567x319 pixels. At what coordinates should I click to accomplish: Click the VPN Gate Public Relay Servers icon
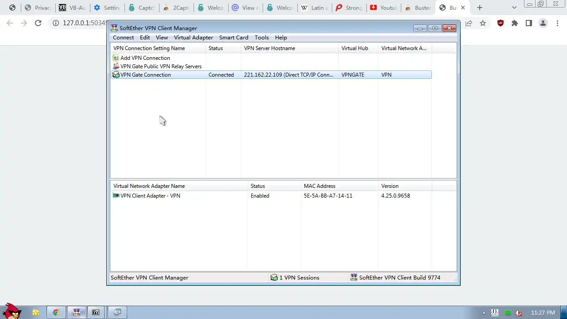[116, 66]
